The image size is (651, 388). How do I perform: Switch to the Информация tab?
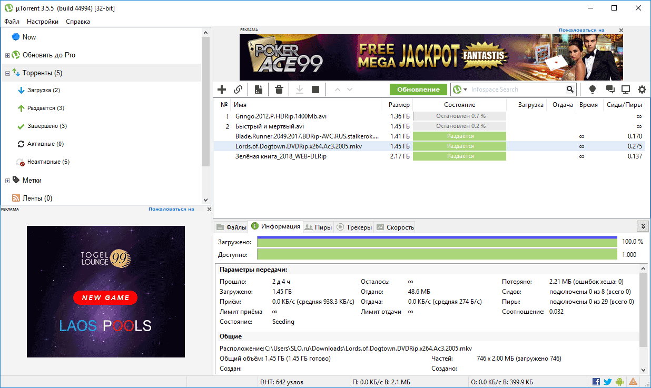click(276, 227)
